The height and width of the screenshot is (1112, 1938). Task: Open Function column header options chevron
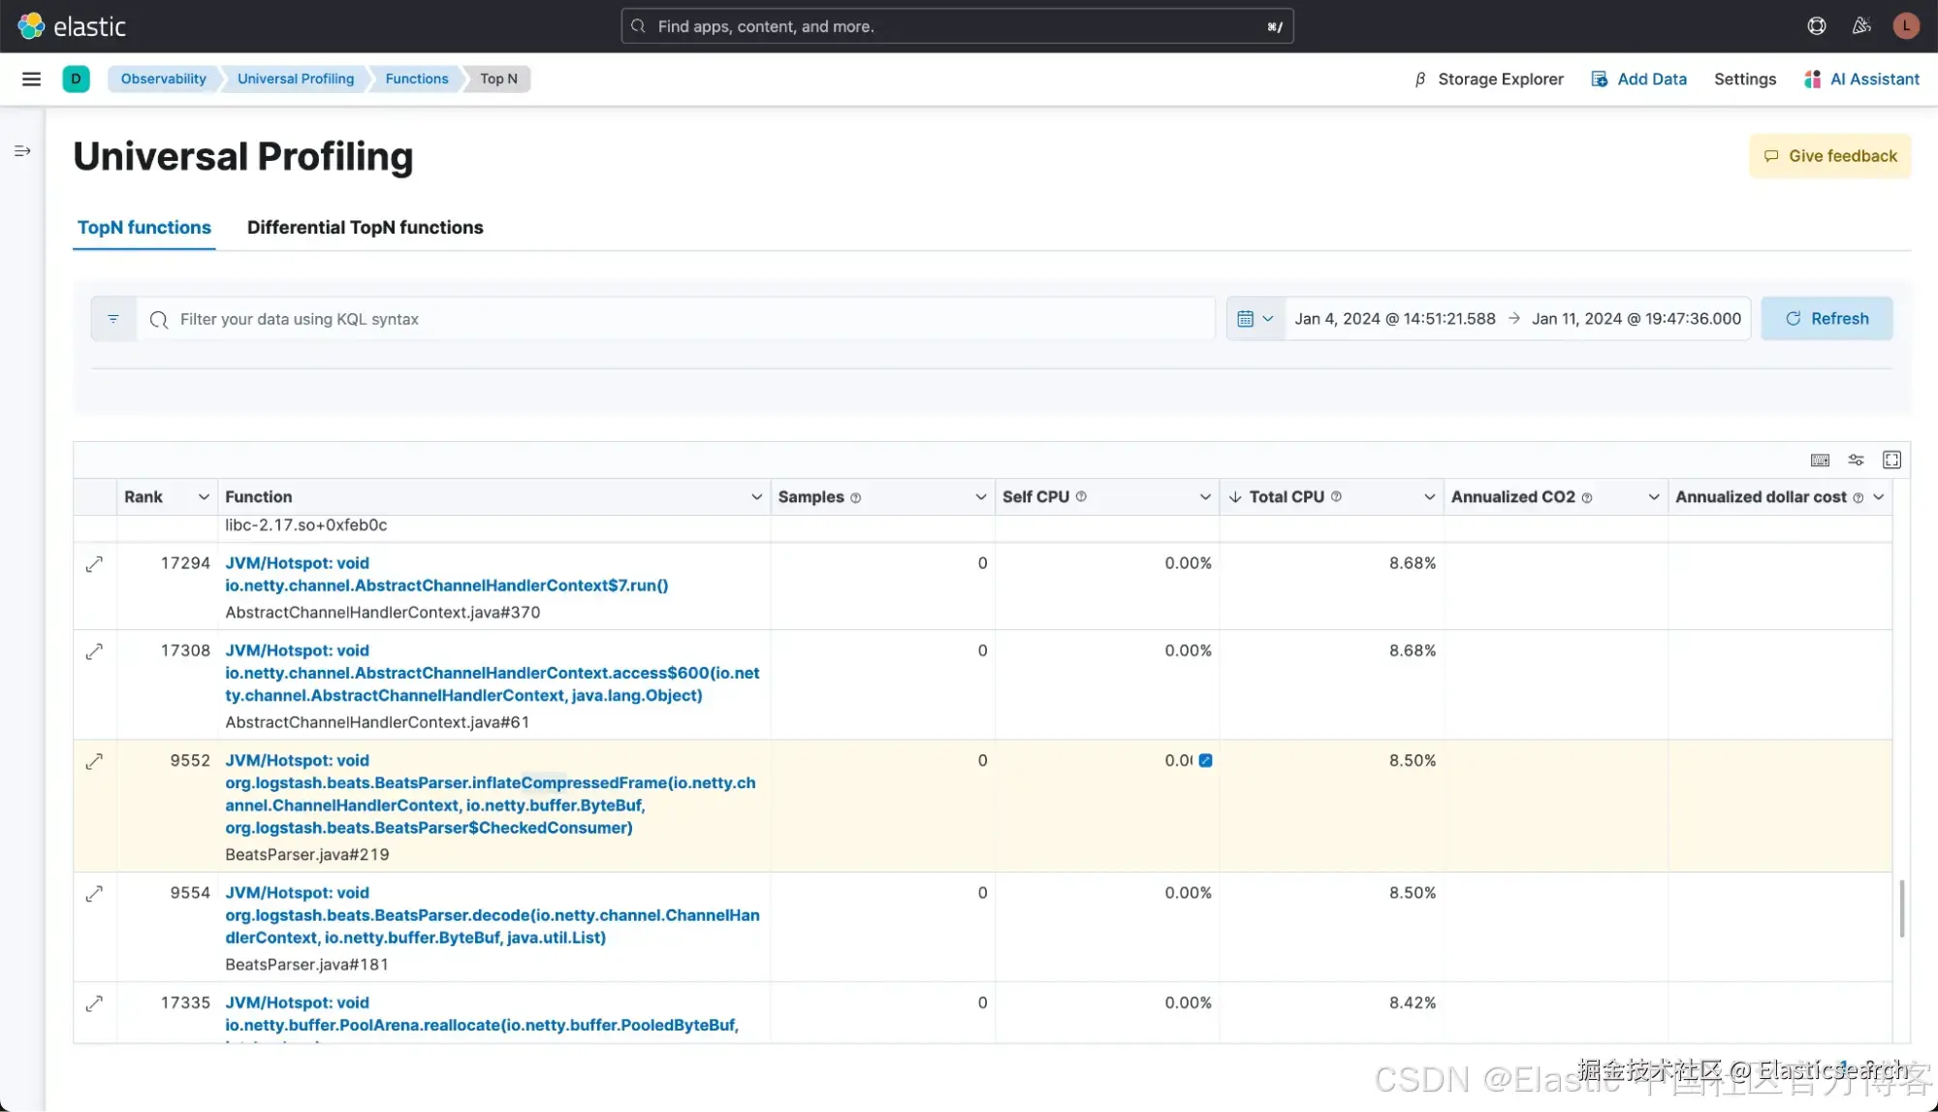tap(756, 497)
